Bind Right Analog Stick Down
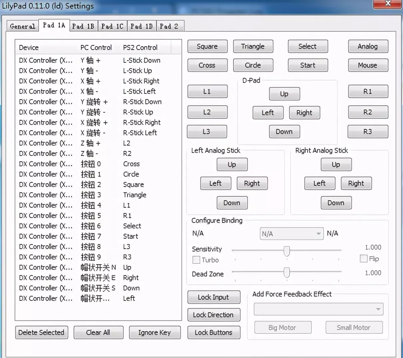The height and width of the screenshot is (358, 403). click(336, 203)
